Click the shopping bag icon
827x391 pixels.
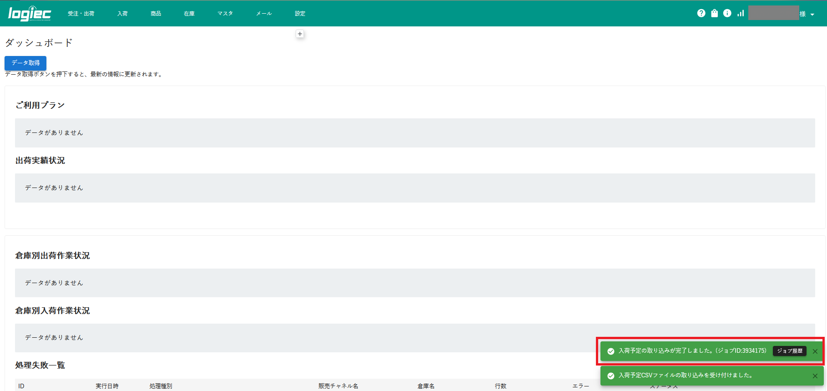tap(714, 13)
